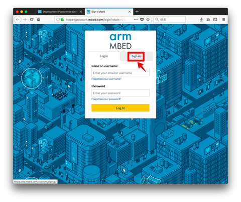The width and height of the screenshot is (241, 202).
Task: Click the red window close button
Action: [x=17, y=12]
